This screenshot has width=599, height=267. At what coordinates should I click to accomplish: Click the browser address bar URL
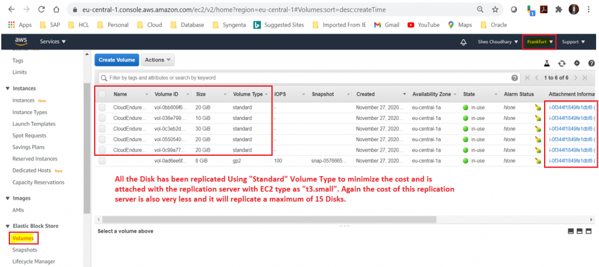click(234, 9)
